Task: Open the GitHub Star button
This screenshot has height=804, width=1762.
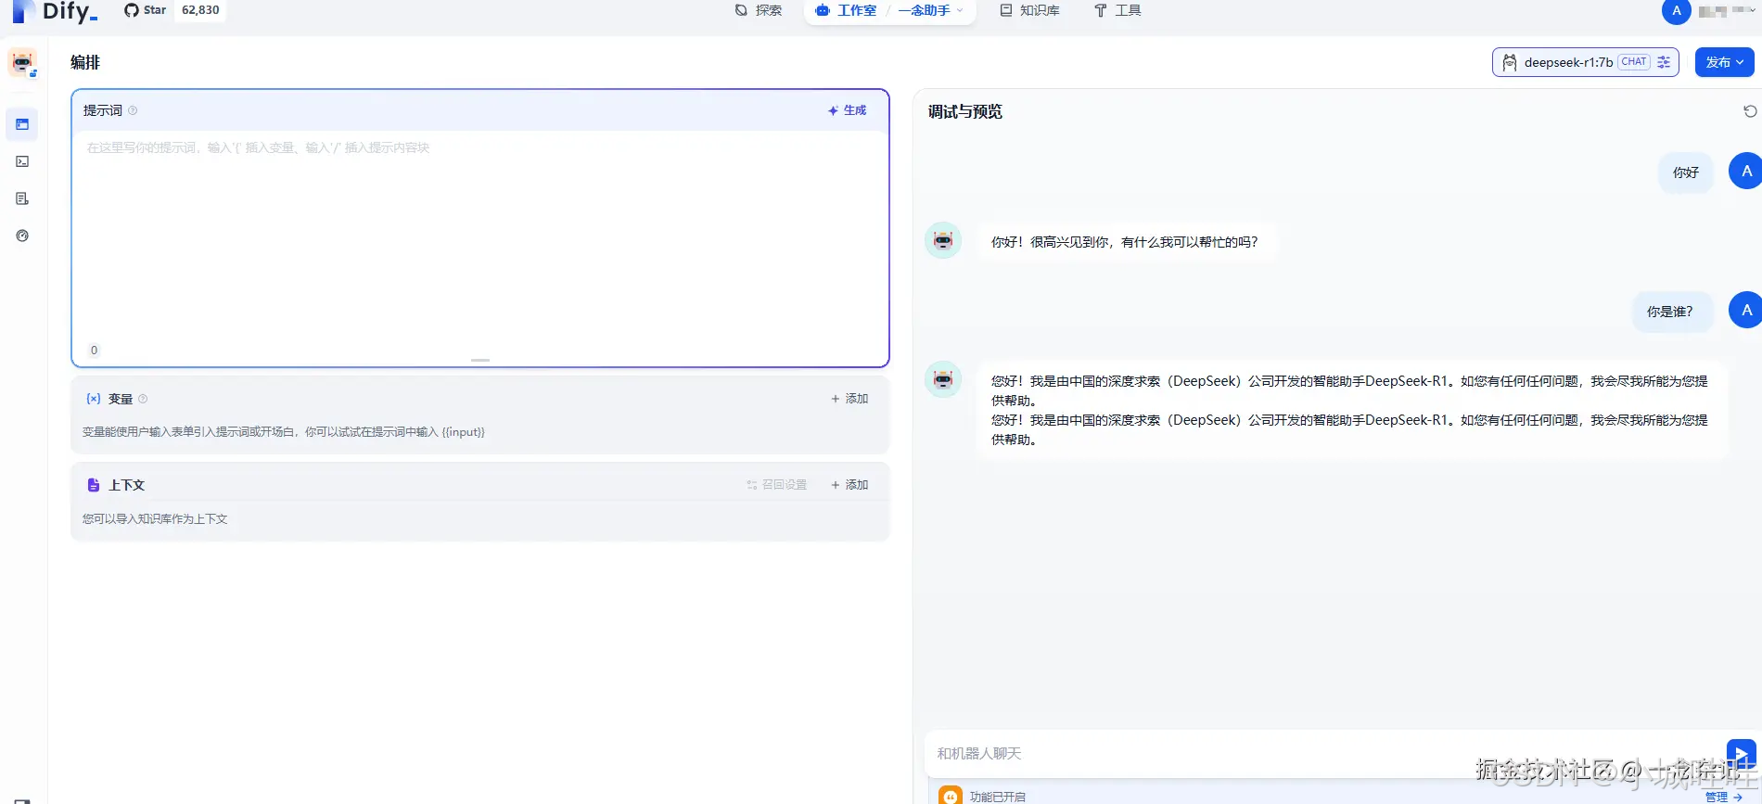Action: pyautogui.click(x=146, y=10)
